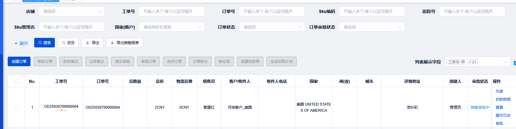Click the 重置 reset button
This screenshot has width=516, height=129.
(68, 43)
